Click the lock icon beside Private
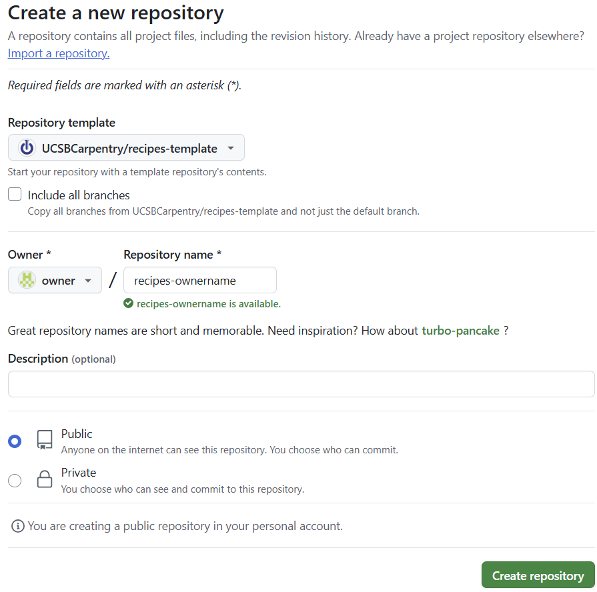597x592 pixels. (44, 479)
